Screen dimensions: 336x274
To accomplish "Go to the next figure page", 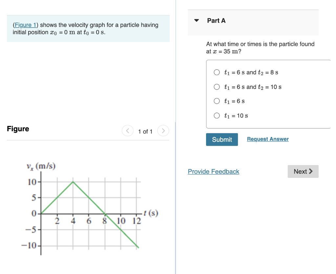I will coord(163,131).
